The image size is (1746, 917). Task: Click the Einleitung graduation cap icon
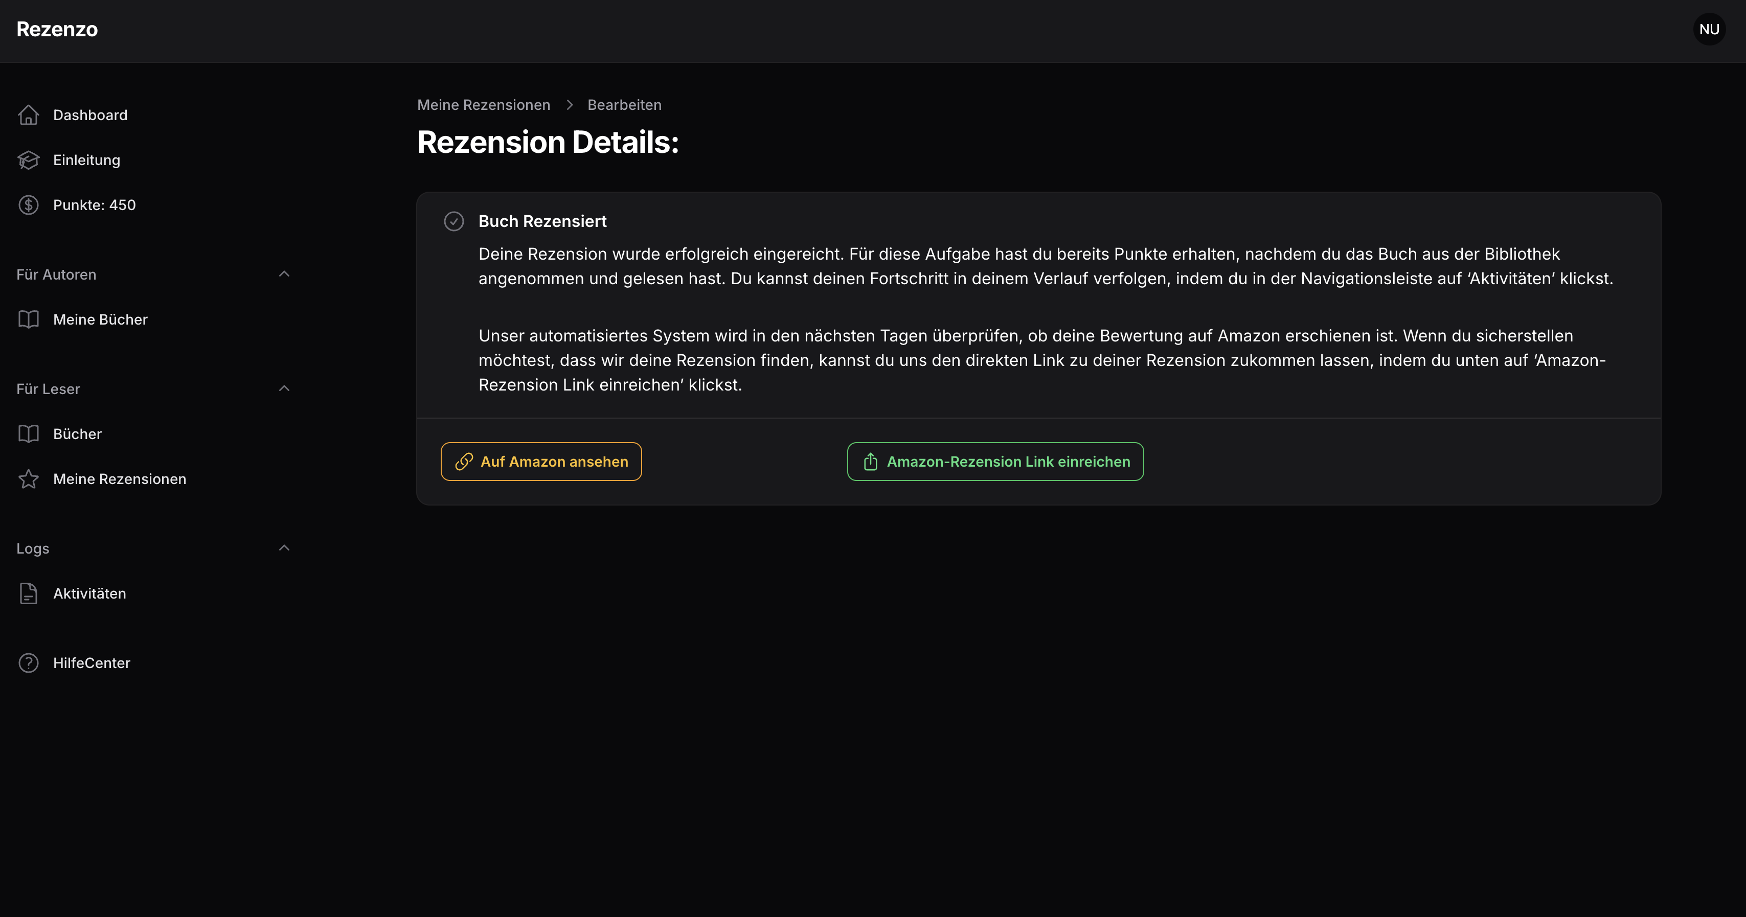[29, 160]
